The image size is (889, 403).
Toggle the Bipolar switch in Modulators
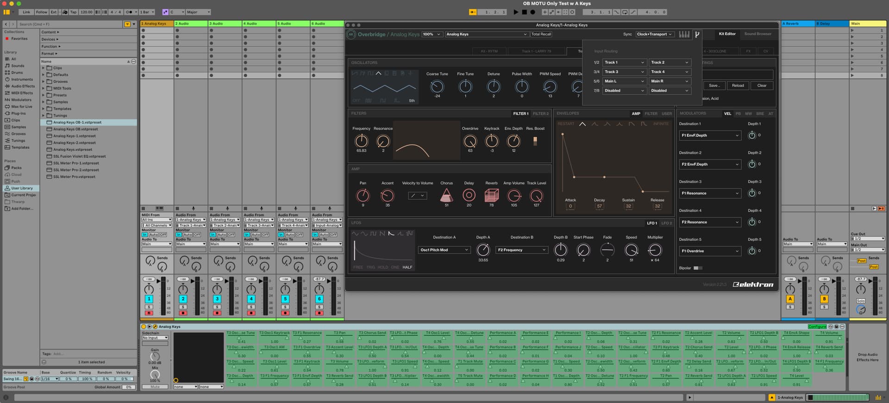tap(698, 268)
